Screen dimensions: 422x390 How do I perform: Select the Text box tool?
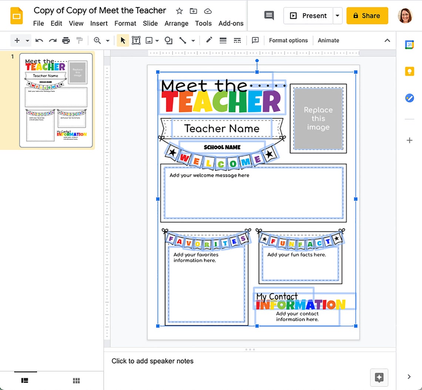[136, 40]
